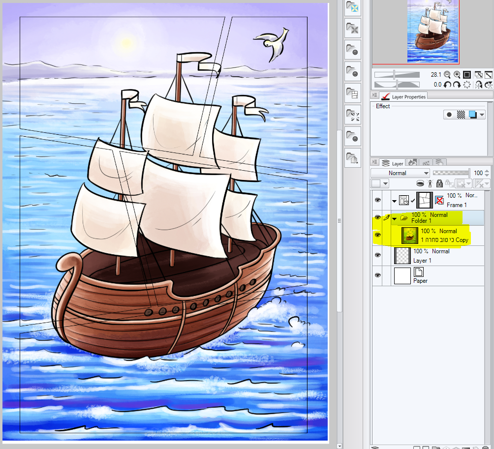
Task: Lock the selected layer with the padlock icon
Action: 439,183
